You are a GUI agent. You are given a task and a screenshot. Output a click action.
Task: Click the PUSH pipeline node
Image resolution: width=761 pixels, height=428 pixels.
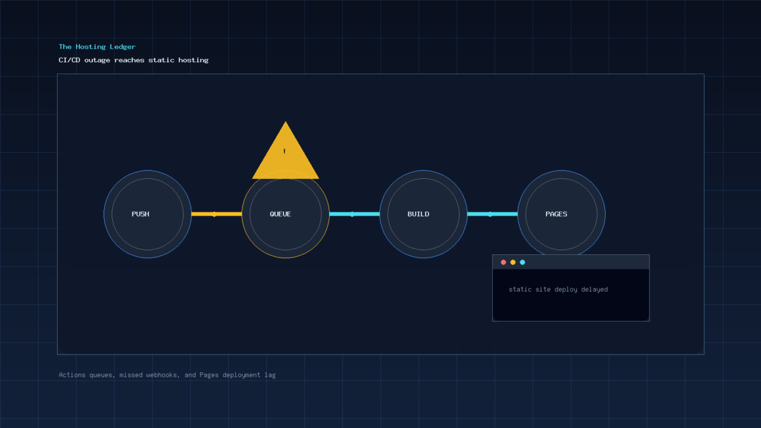point(148,214)
